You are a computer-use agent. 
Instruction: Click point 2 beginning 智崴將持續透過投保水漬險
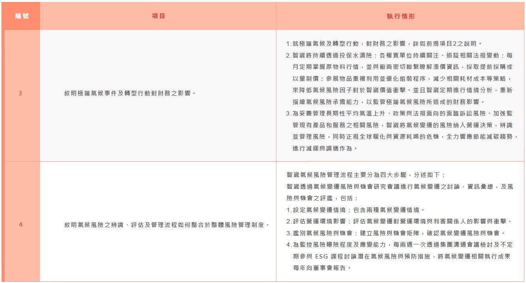click(x=399, y=56)
